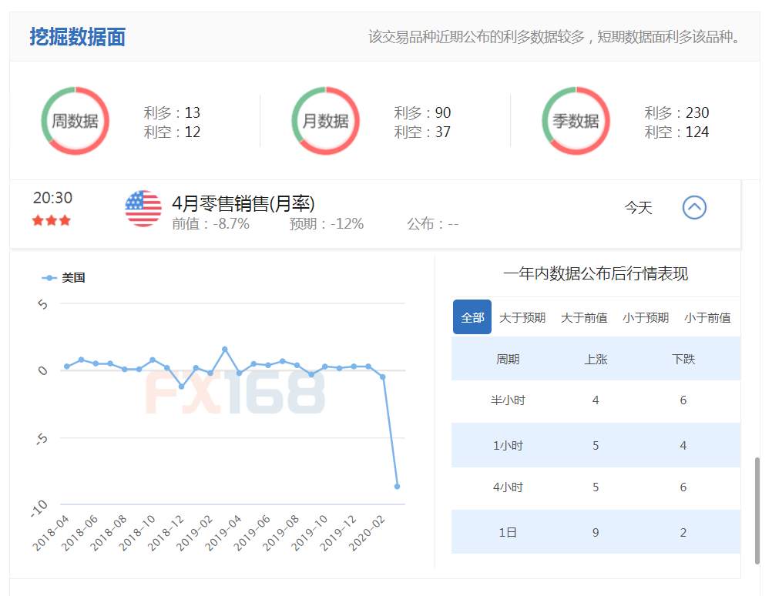Image resolution: width=772 pixels, height=596 pixels.
Task: Switch to the 大于前值 tab
Action: tap(584, 317)
